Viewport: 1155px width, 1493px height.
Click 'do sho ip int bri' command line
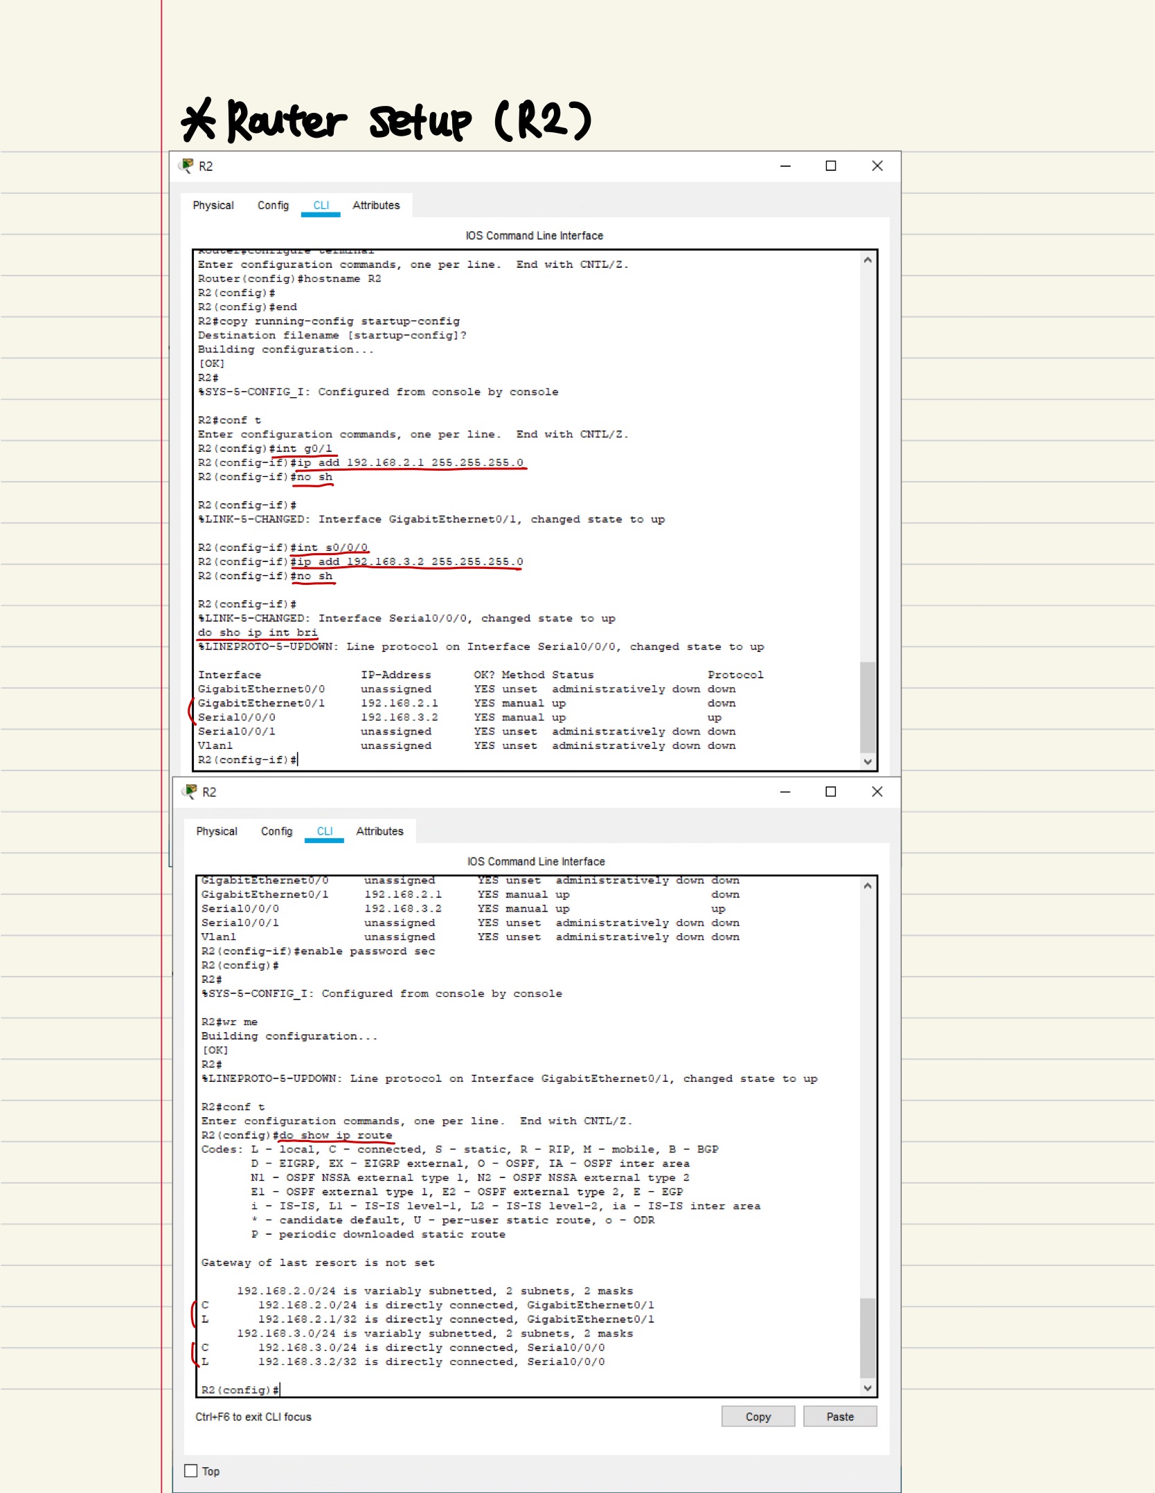coord(258,633)
